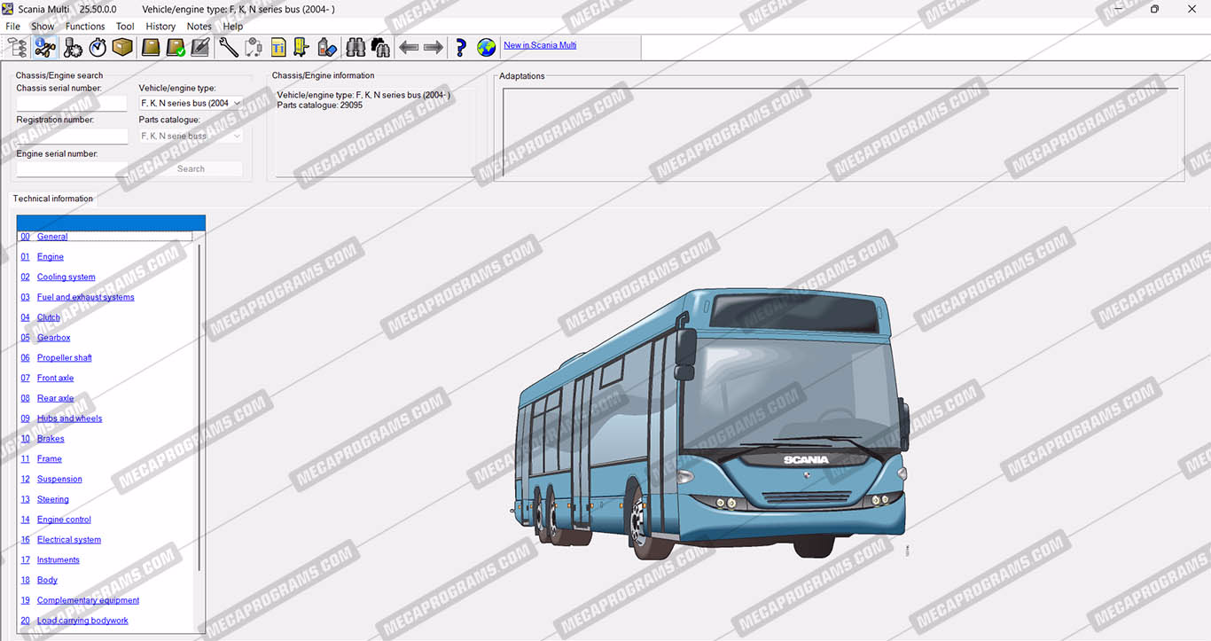
Task: Click the yellow vehicle lift icon
Action: (301, 47)
